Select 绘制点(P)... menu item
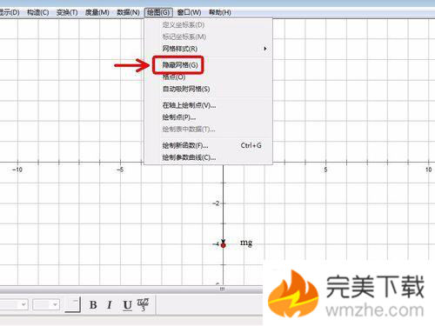435x326 pixels. pyautogui.click(x=178, y=117)
